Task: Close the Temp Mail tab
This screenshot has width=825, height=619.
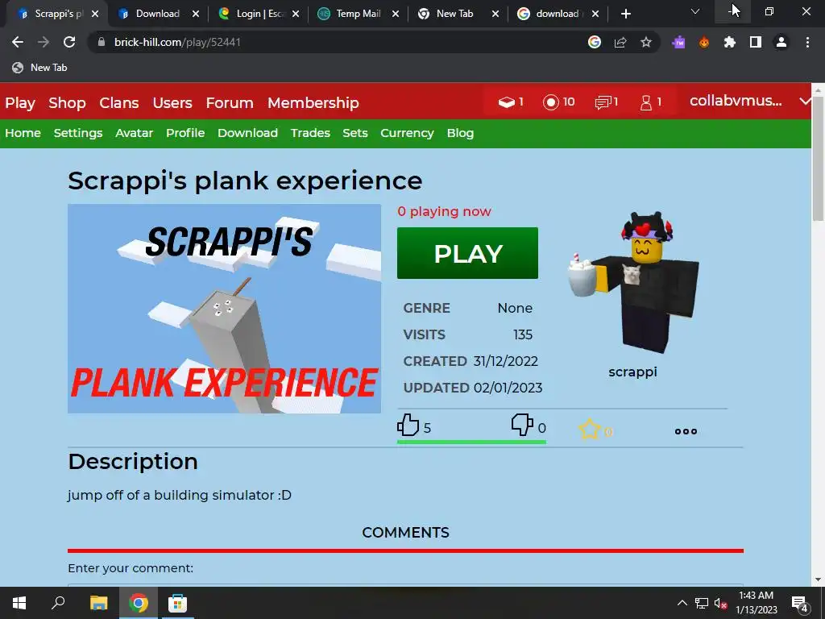Action: click(x=396, y=14)
